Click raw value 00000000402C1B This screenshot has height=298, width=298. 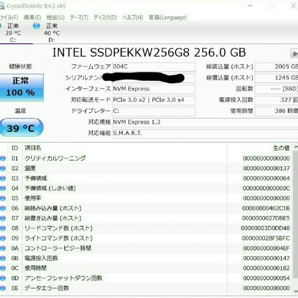pos(266,209)
